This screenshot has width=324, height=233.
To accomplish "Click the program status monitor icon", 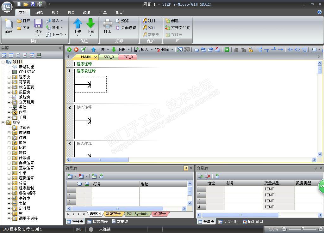I will coord(180,50).
